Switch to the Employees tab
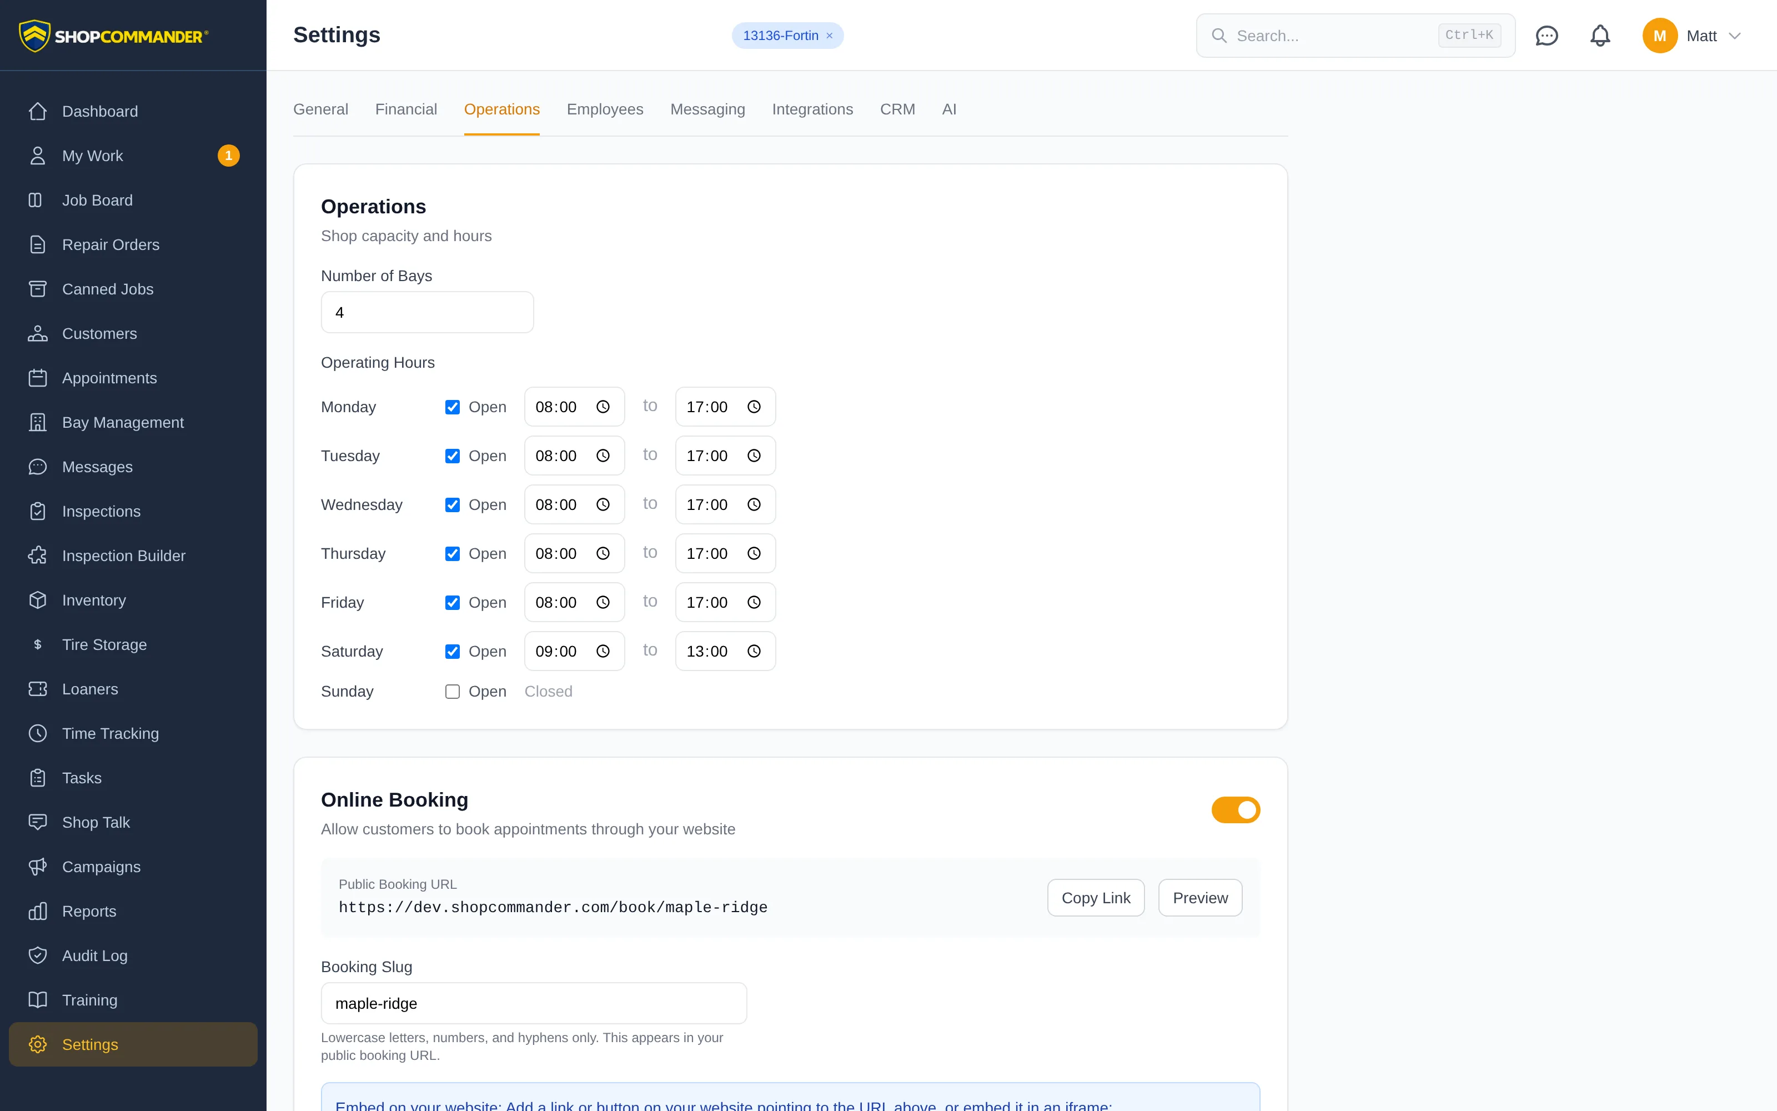Screen dimensions: 1777x1111 [605, 109]
